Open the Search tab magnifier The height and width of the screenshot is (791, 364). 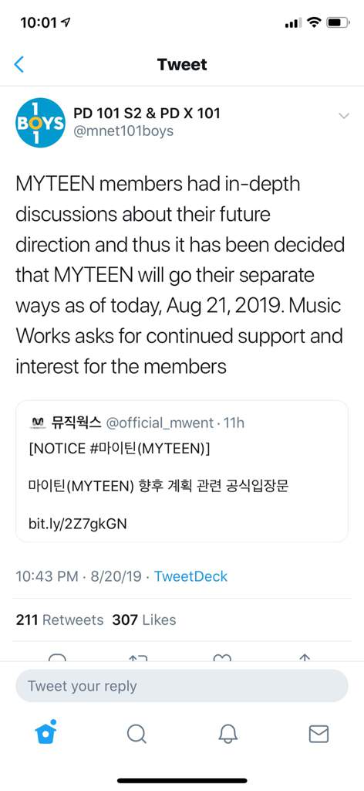136,734
